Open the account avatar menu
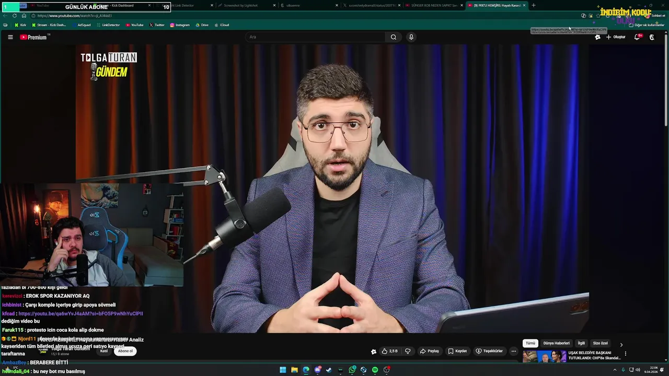Image resolution: width=669 pixels, height=376 pixels. [x=652, y=37]
